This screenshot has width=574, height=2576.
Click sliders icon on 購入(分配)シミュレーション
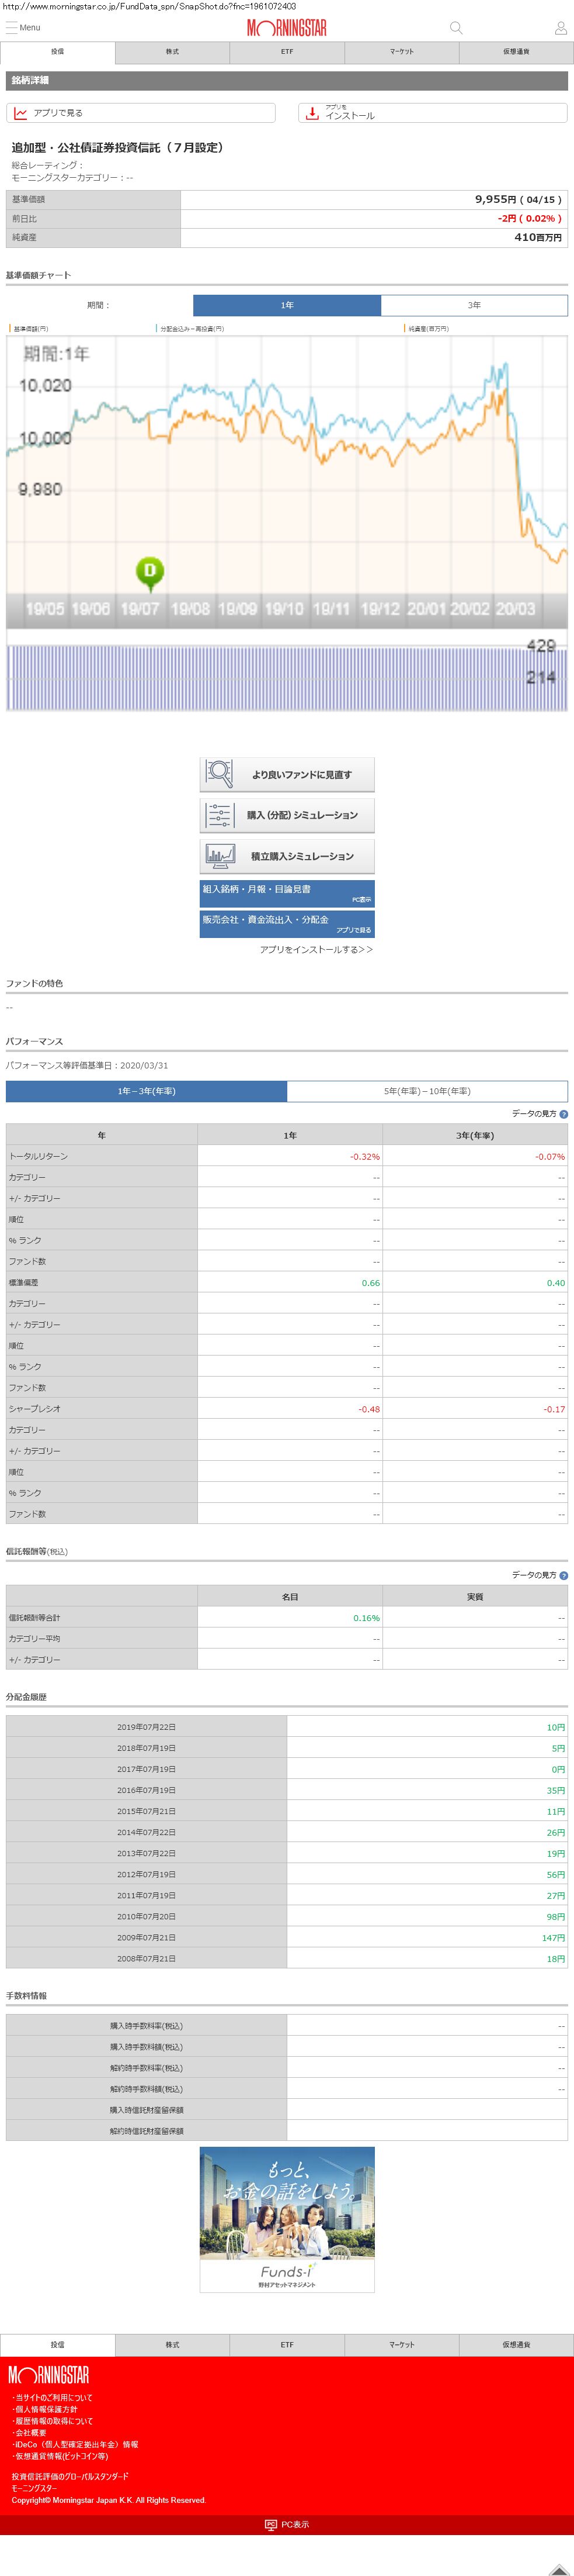pyautogui.click(x=218, y=815)
